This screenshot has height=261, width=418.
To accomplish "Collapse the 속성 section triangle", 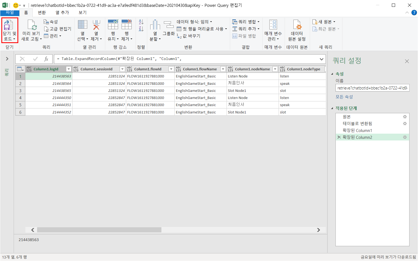I will [x=332, y=74].
